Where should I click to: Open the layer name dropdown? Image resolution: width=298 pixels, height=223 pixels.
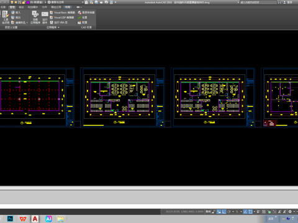45,2
